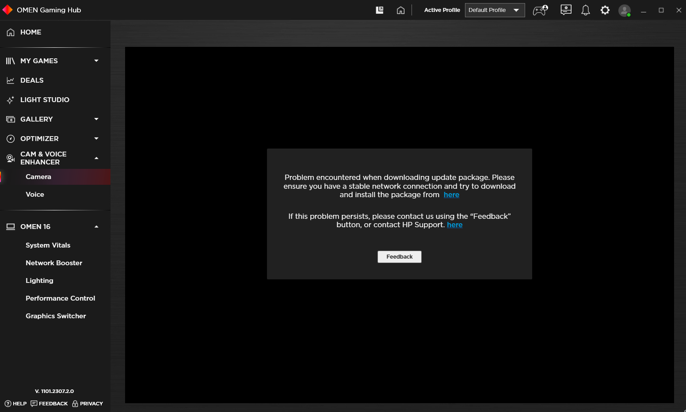The image size is (686, 412).
Task: Click the here link to download the package
Action: (x=451, y=195)
